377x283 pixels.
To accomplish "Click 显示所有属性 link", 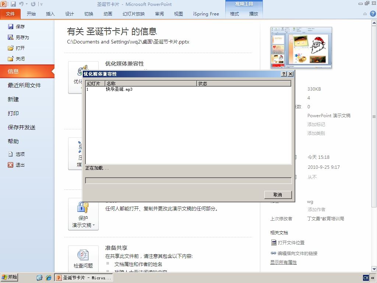I will point(283,262).
